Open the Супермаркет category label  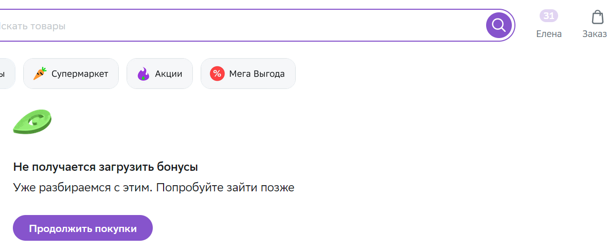pyautogui.click(x=80, y=74)
